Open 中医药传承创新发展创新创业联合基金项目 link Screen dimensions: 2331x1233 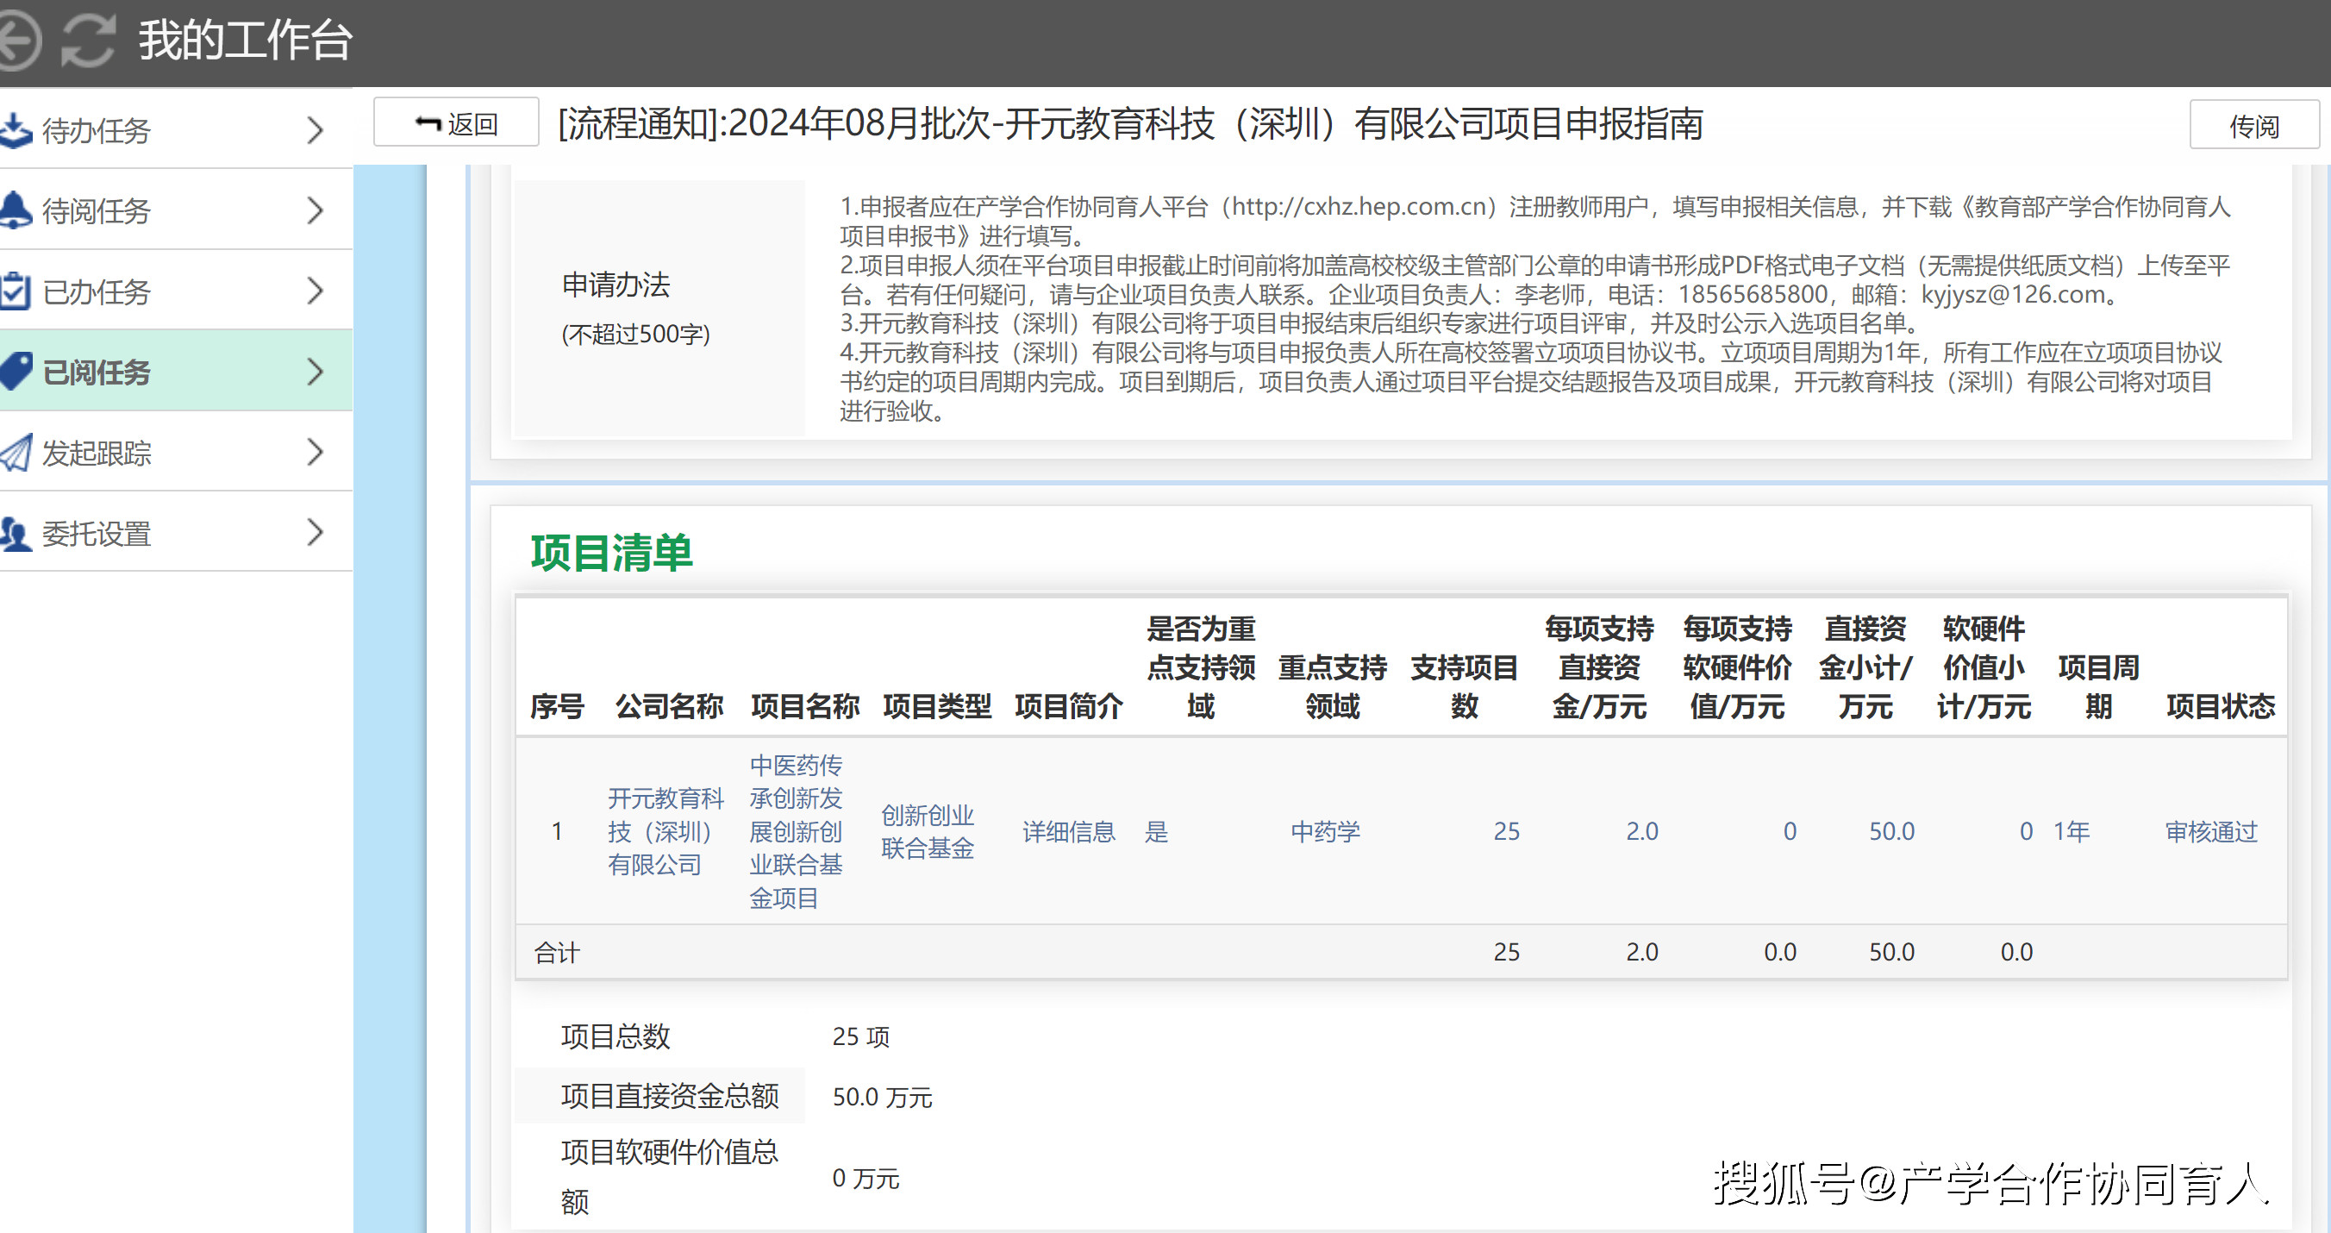pyautogui.click(x=797, y=831)
